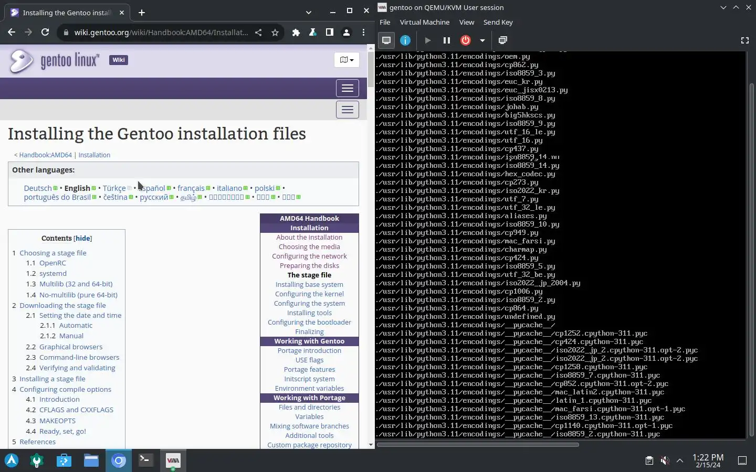Open the Virtual Machine menu

425,22
